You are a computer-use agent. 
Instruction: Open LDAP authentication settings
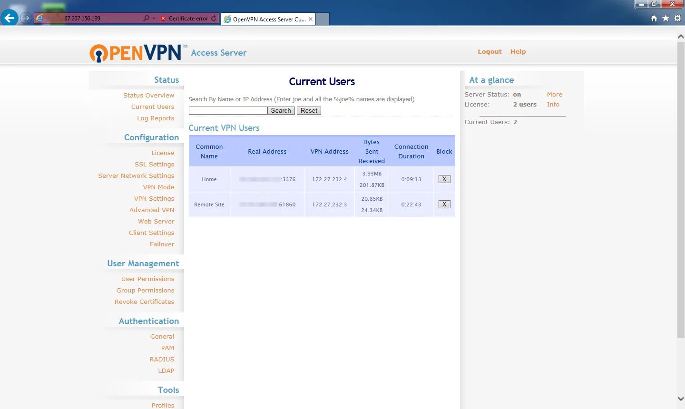coord(166,370)
